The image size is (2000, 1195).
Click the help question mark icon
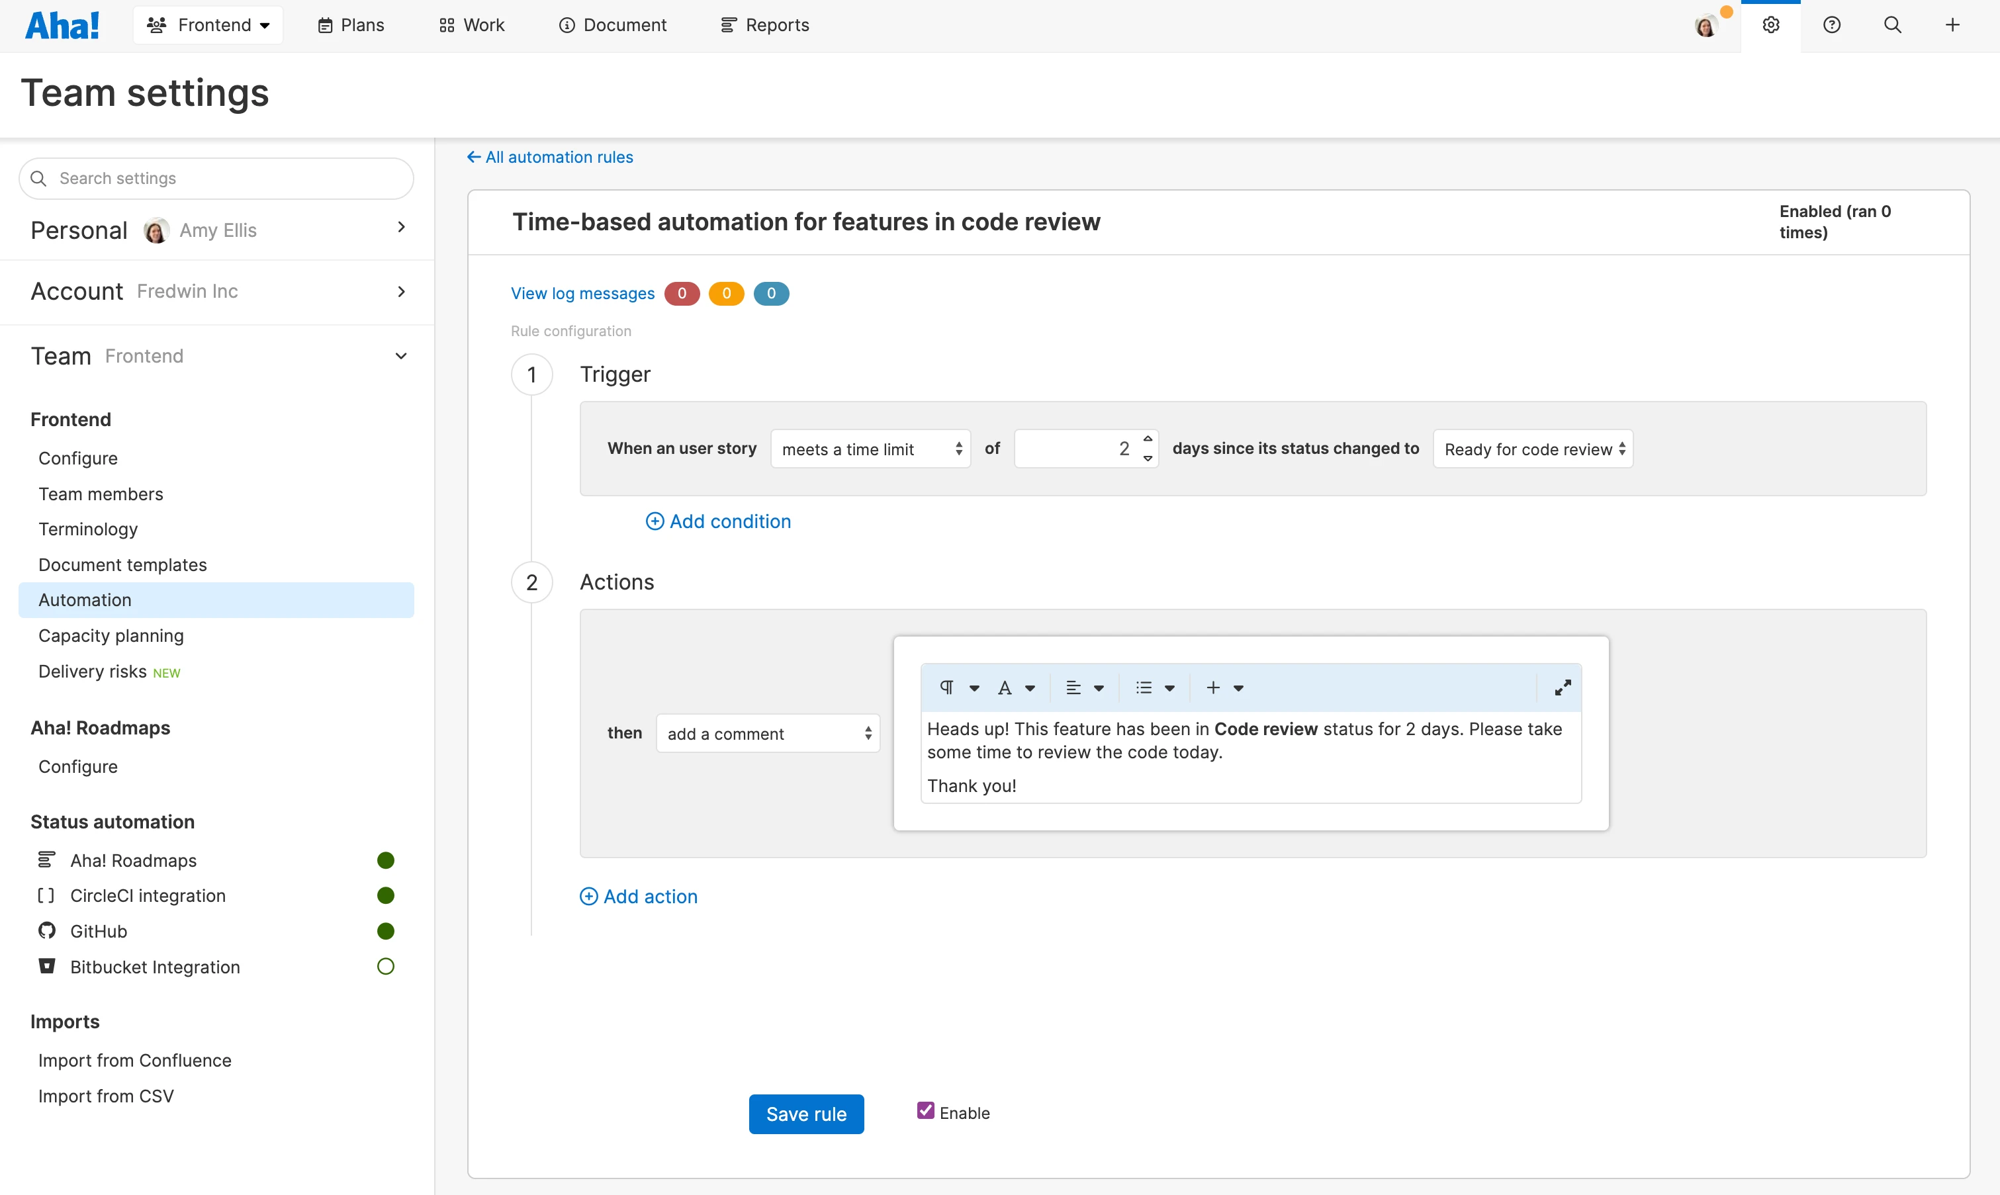click(x=1832, y=25)
